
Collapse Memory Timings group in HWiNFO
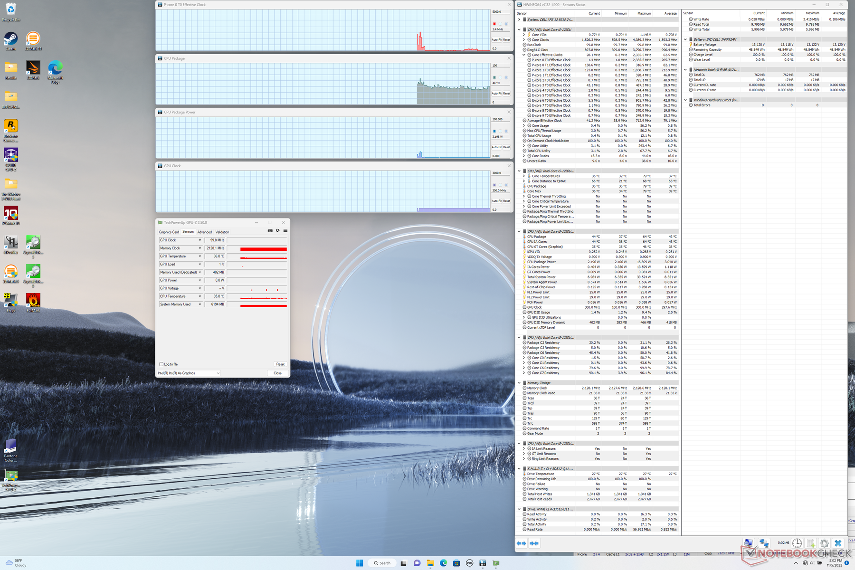pos(519,383)
